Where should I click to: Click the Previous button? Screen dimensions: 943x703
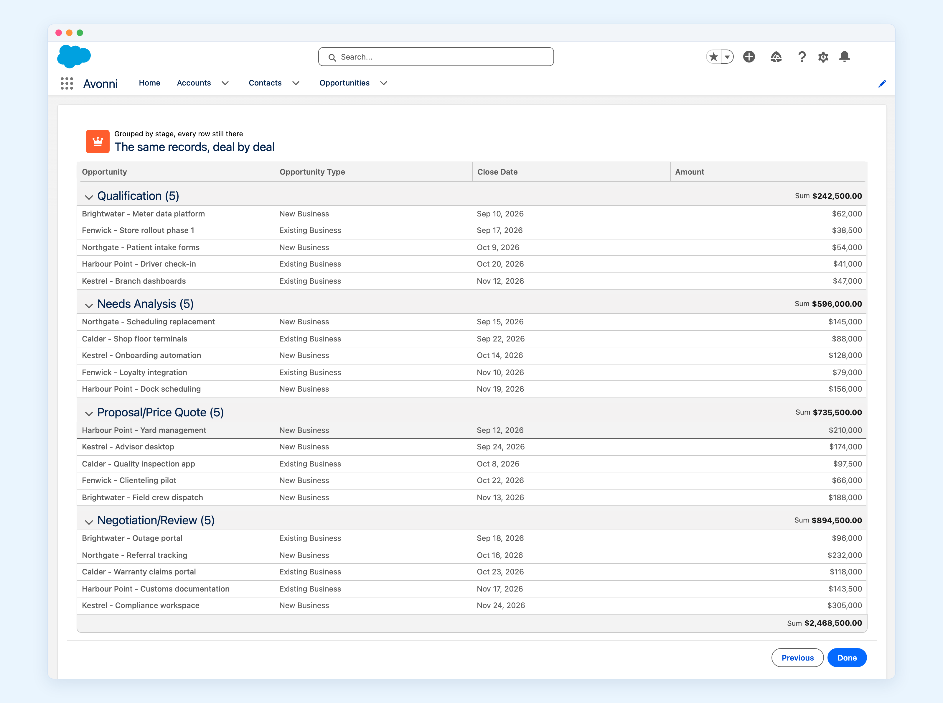[798, 658]
